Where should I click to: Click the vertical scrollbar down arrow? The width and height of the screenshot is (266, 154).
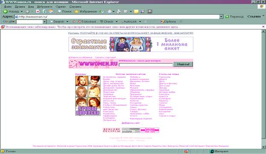point(263,147)
